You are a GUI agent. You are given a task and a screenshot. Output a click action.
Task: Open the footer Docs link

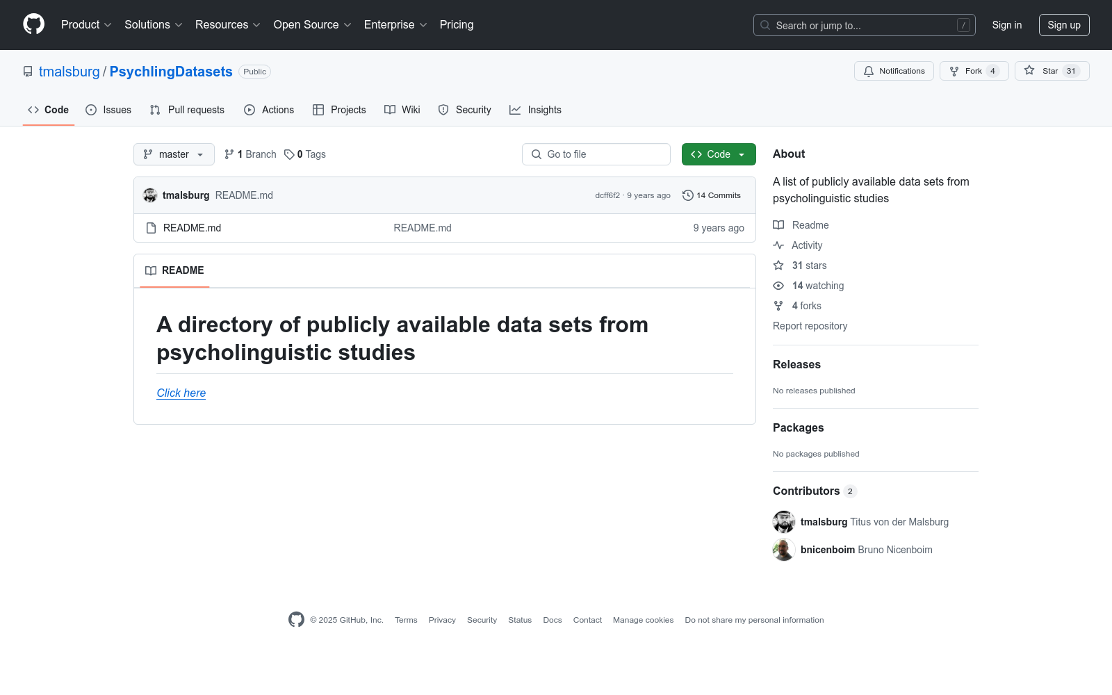tap(553, 620)
